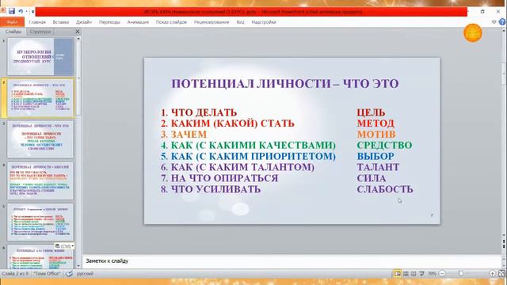The width and height of the screenshot is (507, 285).
Task: Click the orange line 3. ЗАЧЕМ
Action: click(x=184, y=135)
